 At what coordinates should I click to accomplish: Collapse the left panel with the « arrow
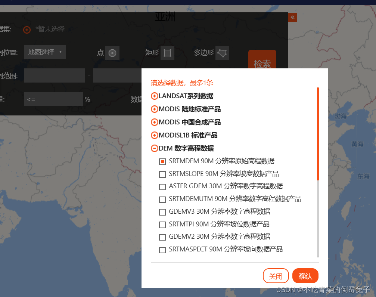click(x=292, y=17)
